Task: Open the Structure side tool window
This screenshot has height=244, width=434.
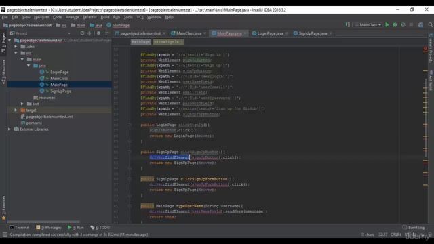Action: click(3, 72)
